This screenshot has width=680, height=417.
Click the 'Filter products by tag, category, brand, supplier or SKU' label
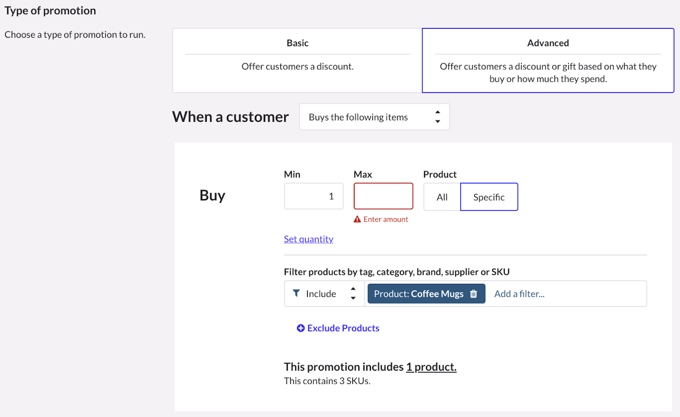[x=397, y=272]
